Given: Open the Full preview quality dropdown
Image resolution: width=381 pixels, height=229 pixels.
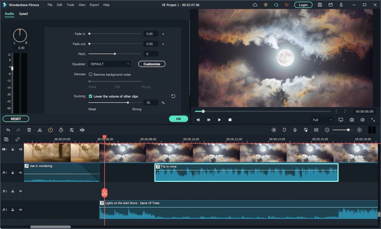Looking at the screenshot, I should 322,120.
